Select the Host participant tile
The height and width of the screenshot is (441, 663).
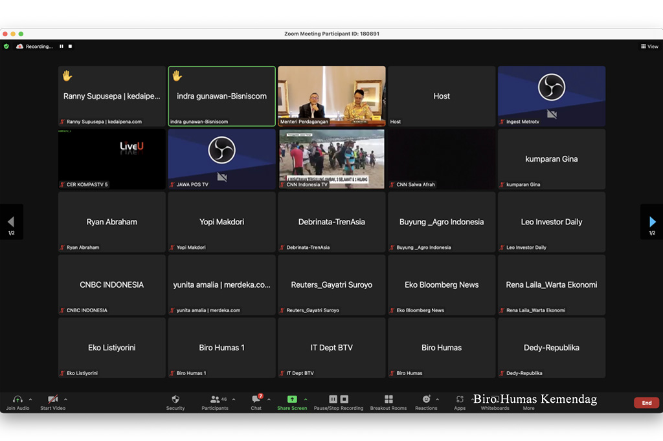tap(442, 96)
